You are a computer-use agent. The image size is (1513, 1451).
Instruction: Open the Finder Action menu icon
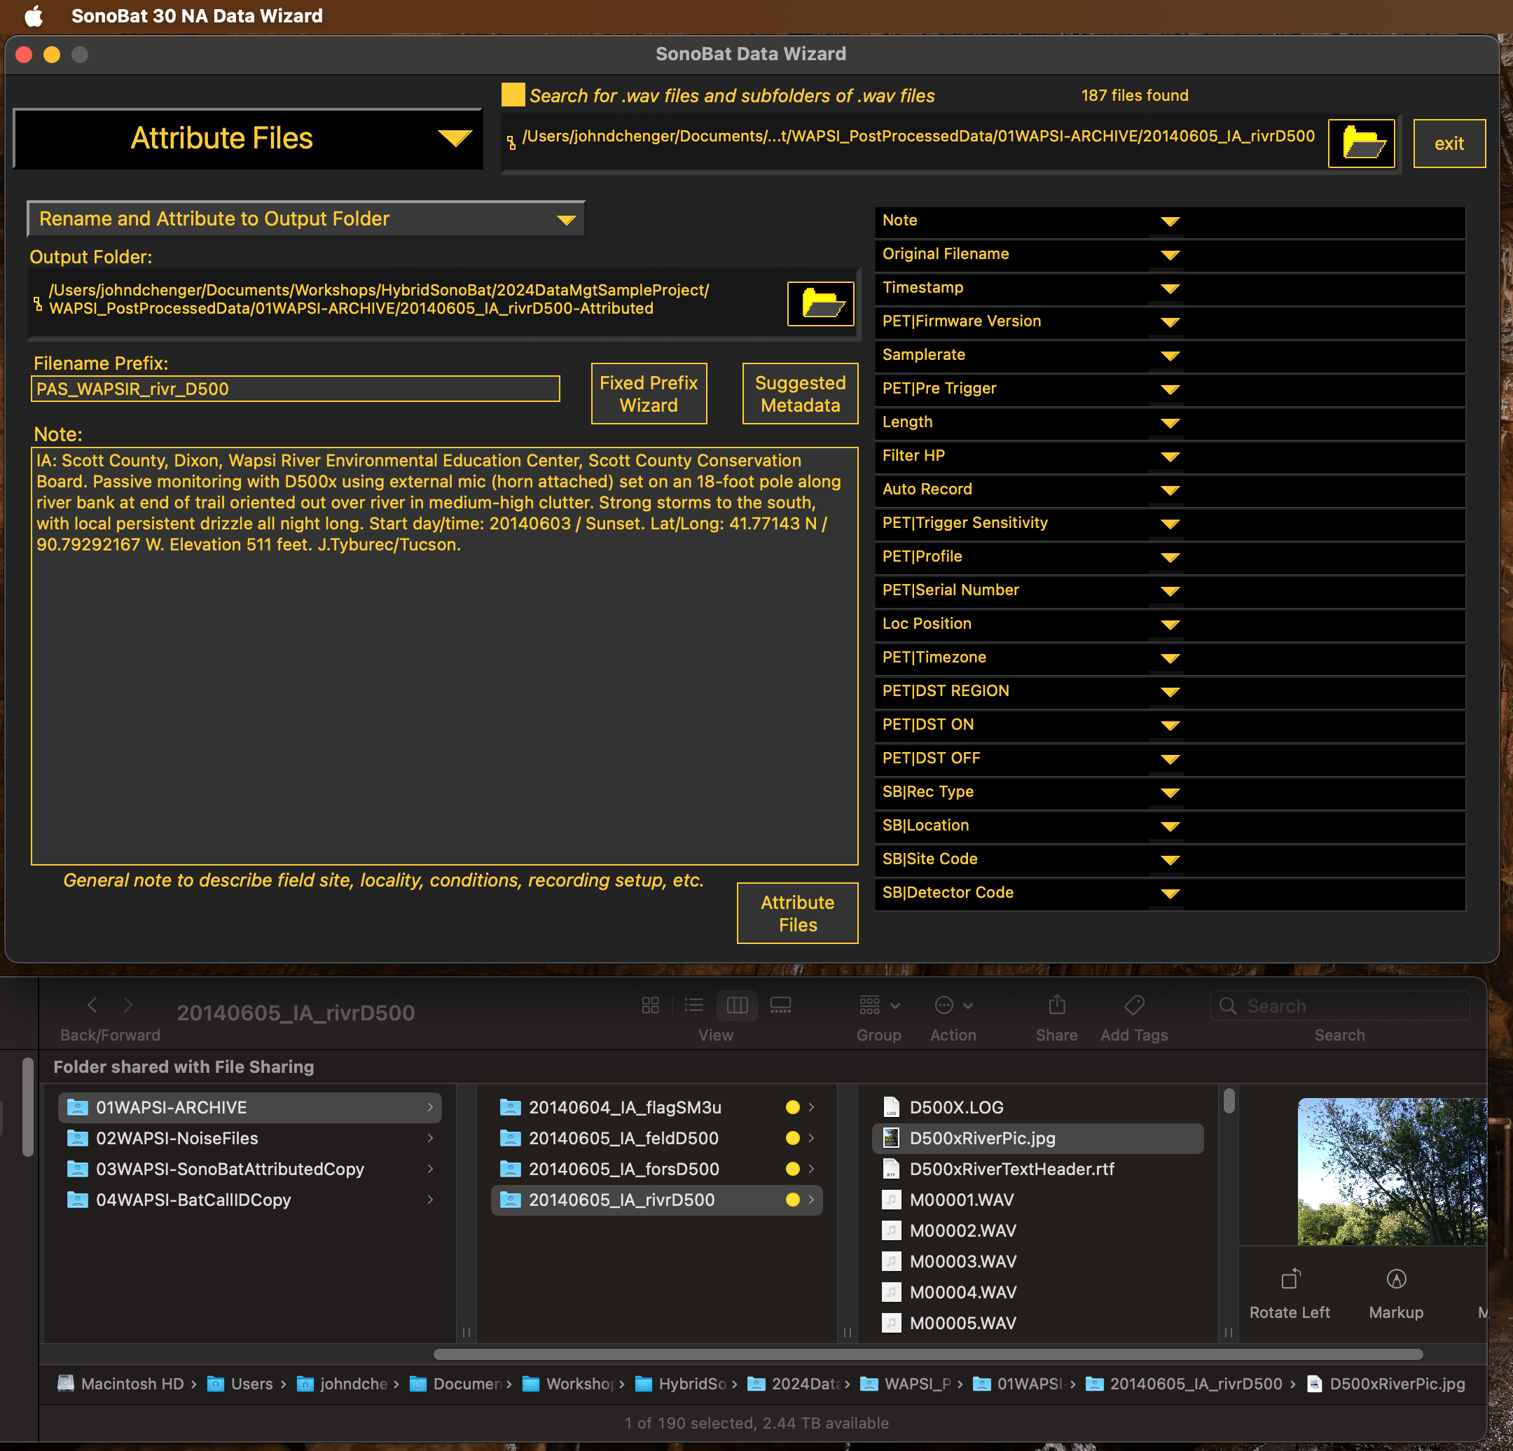[x=944, y=1005]
